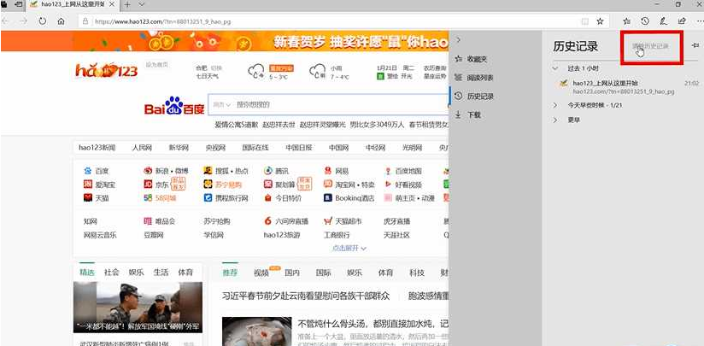This screenshot has width=704, height=346.
Task: Open the Add notes pen icon
Action: point(663,21)
